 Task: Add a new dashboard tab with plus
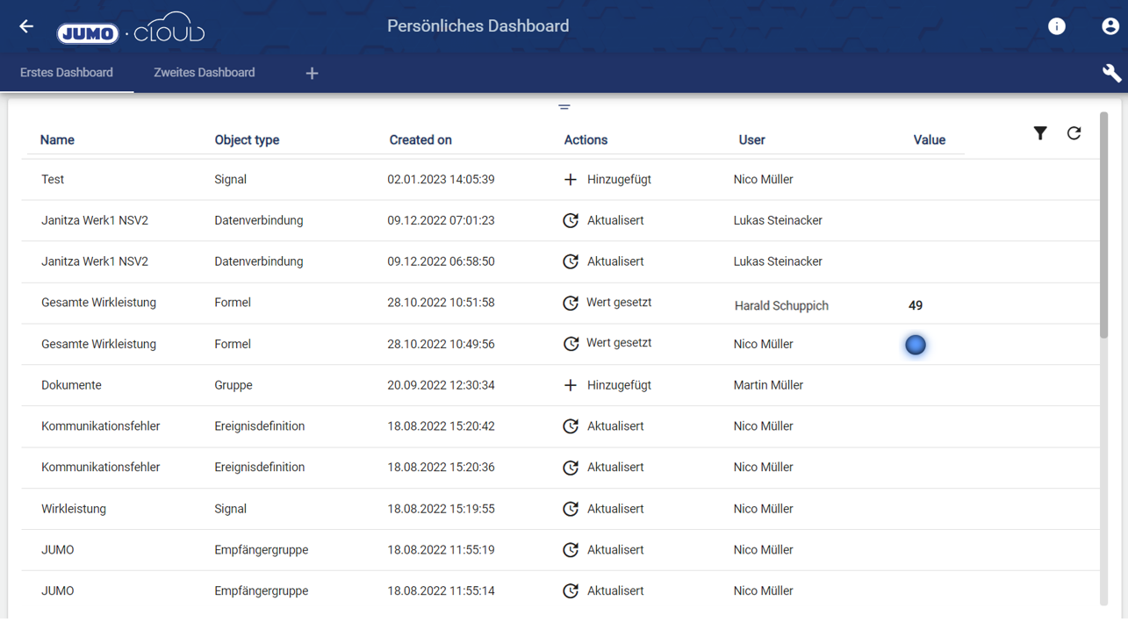[x=312, y=74]
